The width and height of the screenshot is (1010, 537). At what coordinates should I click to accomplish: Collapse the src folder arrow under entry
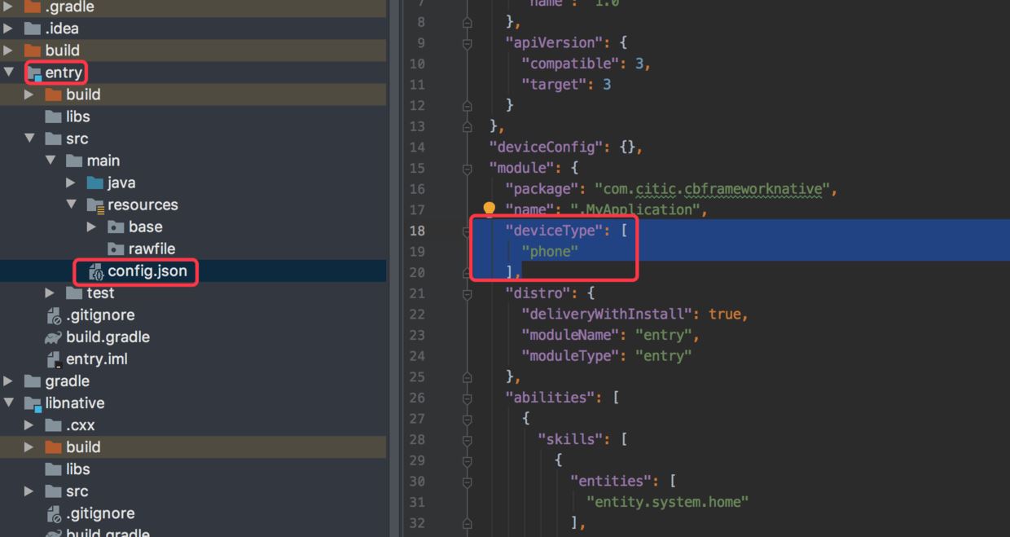(30, 139)
